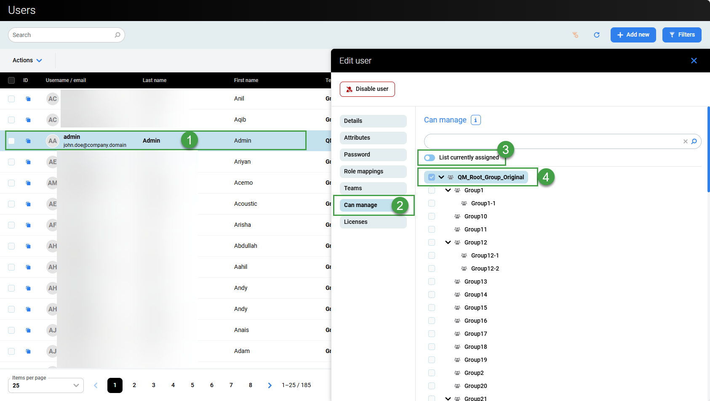Screen dimensions: 710x401
Task: Open the Licenses tab
Action: (373, 222)
